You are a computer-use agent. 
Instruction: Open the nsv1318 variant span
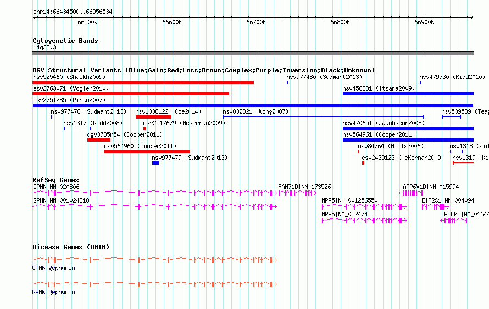tap(456, 151)
